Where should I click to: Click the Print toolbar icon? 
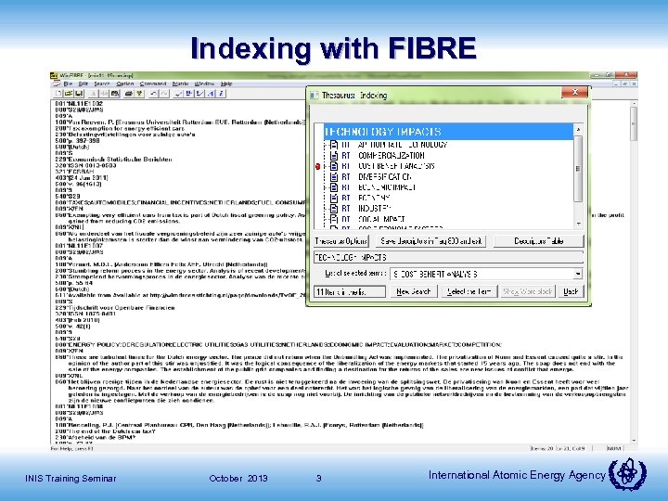click(x=128, y=94)
